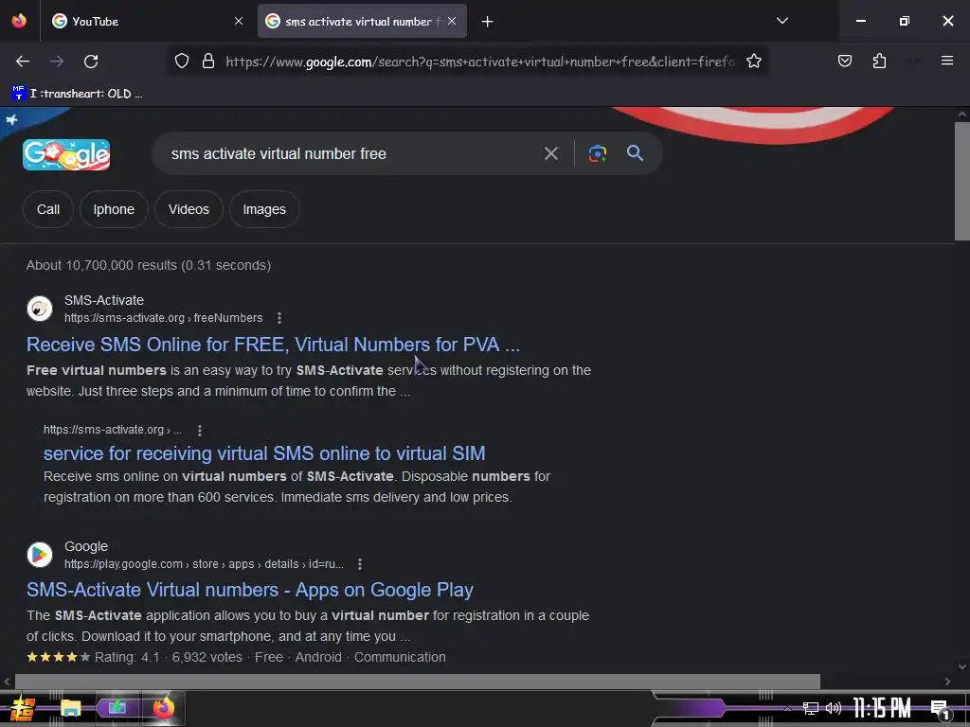Image resolution: width=970 pixels, height=727 pixels.
Task: Bookmark this page with the star icon
Action: pyautogui.click(x=753, y=61)
